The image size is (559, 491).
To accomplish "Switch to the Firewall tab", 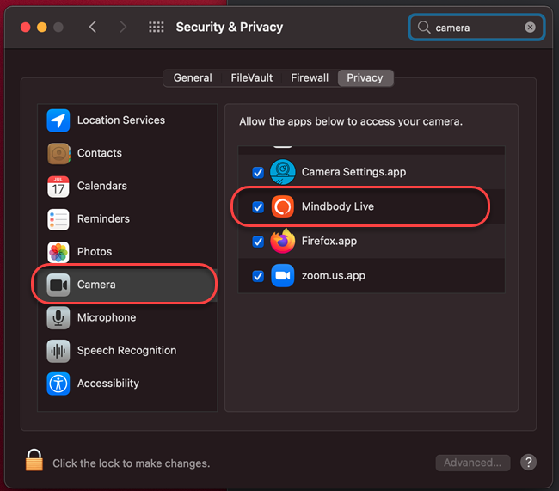I will (310, 77).
